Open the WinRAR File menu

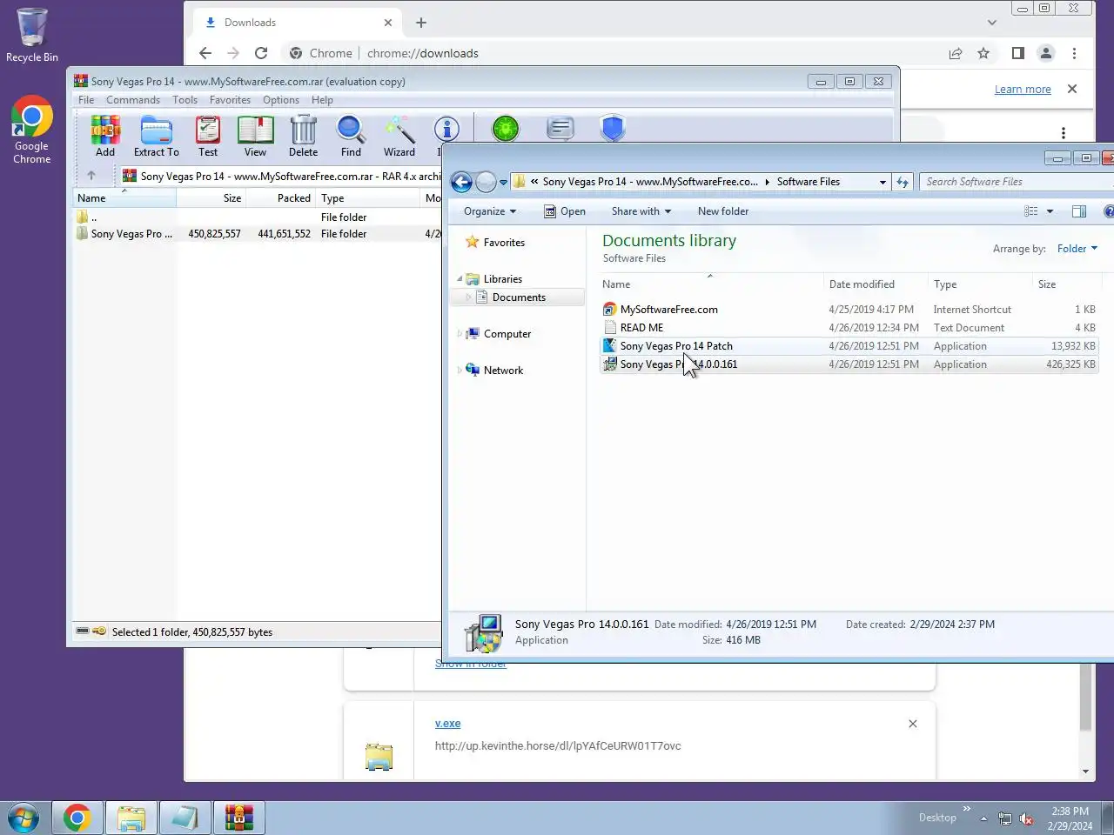[86, 100]
